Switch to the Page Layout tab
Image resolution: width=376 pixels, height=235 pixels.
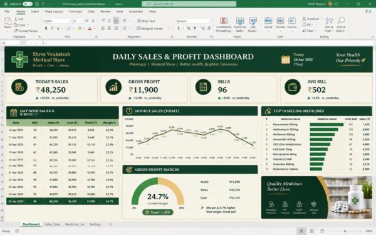click(x=54, y=11)
